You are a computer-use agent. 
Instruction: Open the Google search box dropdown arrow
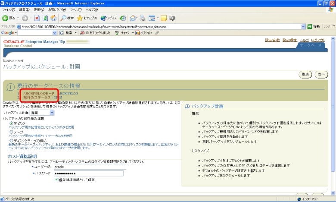pos(54,33)
